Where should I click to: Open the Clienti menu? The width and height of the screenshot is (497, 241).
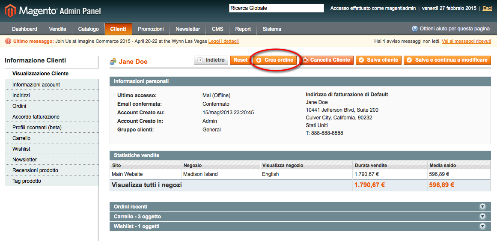point(118,29)
